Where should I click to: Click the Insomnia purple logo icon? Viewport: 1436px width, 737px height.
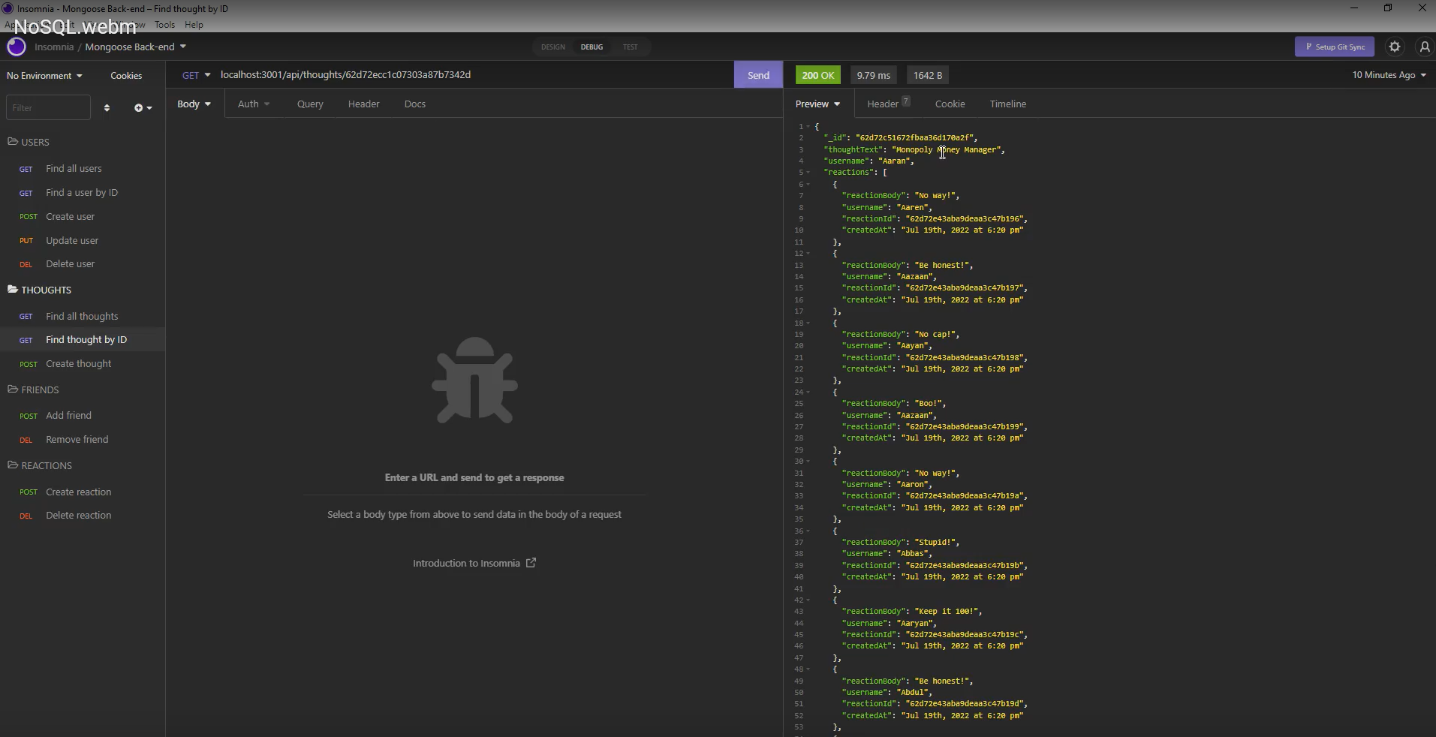tap(17, 47)
